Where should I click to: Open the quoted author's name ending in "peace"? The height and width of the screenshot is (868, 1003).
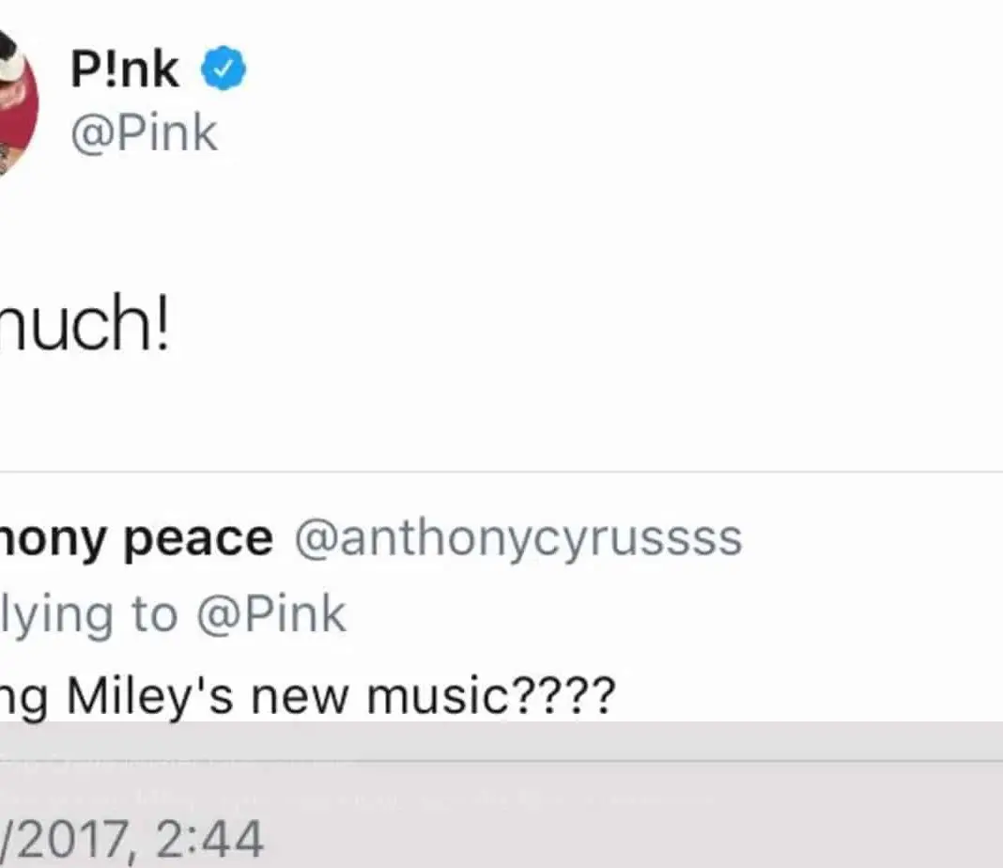click(x=136, y=538)
